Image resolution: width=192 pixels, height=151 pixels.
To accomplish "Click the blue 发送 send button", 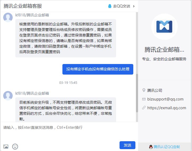I will [127, 145].
